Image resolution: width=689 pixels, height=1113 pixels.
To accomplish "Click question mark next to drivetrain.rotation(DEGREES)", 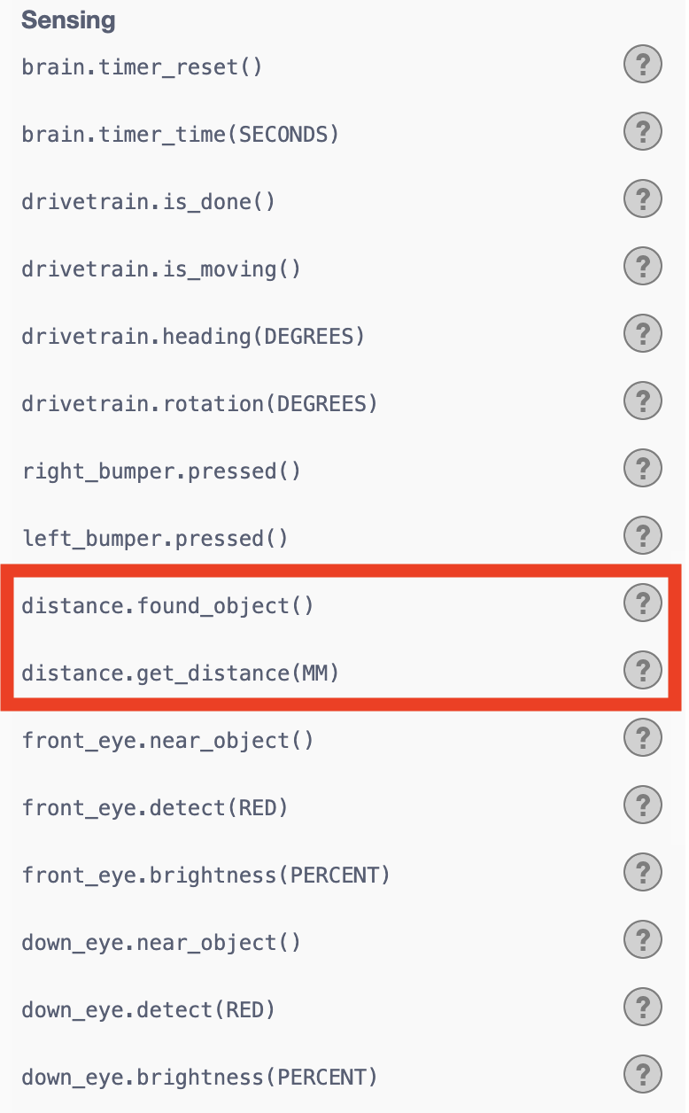I will coord(643,402).
